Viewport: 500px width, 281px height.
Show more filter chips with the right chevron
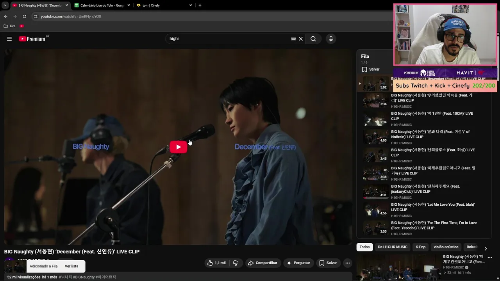point(486,249)
